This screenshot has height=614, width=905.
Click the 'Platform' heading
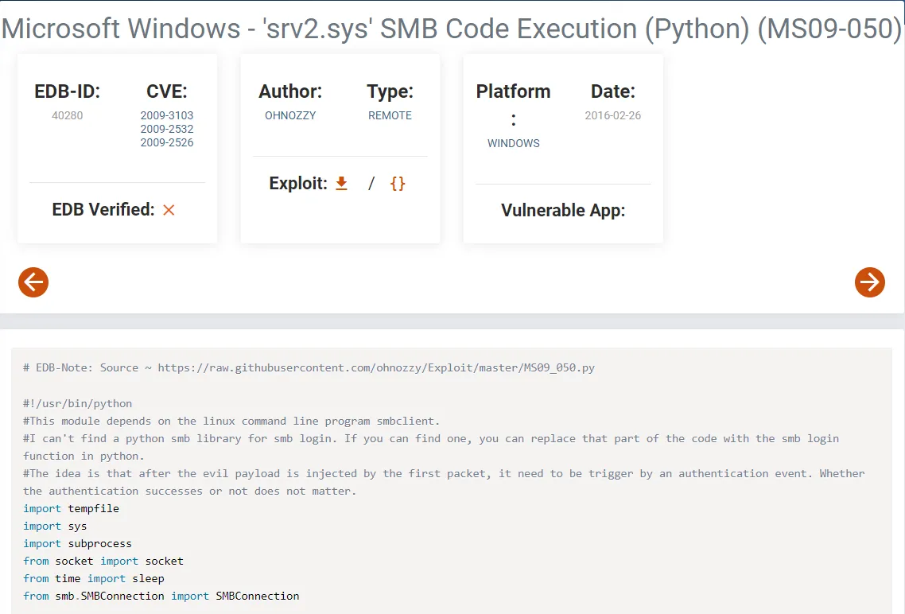513,91
